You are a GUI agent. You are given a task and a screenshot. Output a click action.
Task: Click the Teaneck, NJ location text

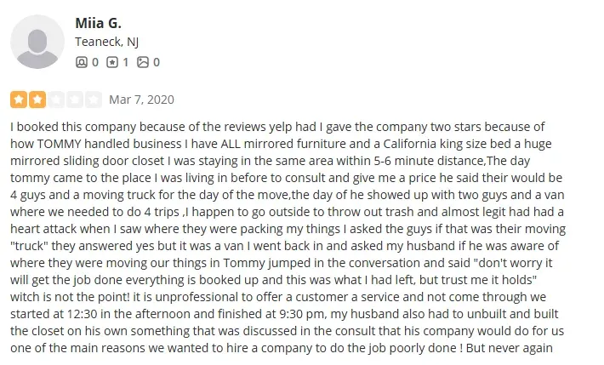pos(106,42)
